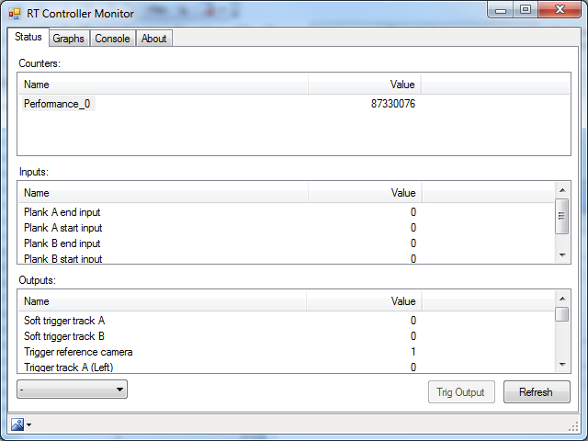Select the Performance_0 counter row
Screen dimensions: 588x441
[x=57, y=104]
